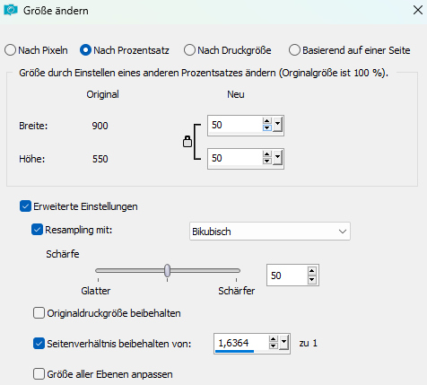The image size is (427, 385).
Task: Increase Höhe percentage with up arrow
Action: tap(267, 154)
